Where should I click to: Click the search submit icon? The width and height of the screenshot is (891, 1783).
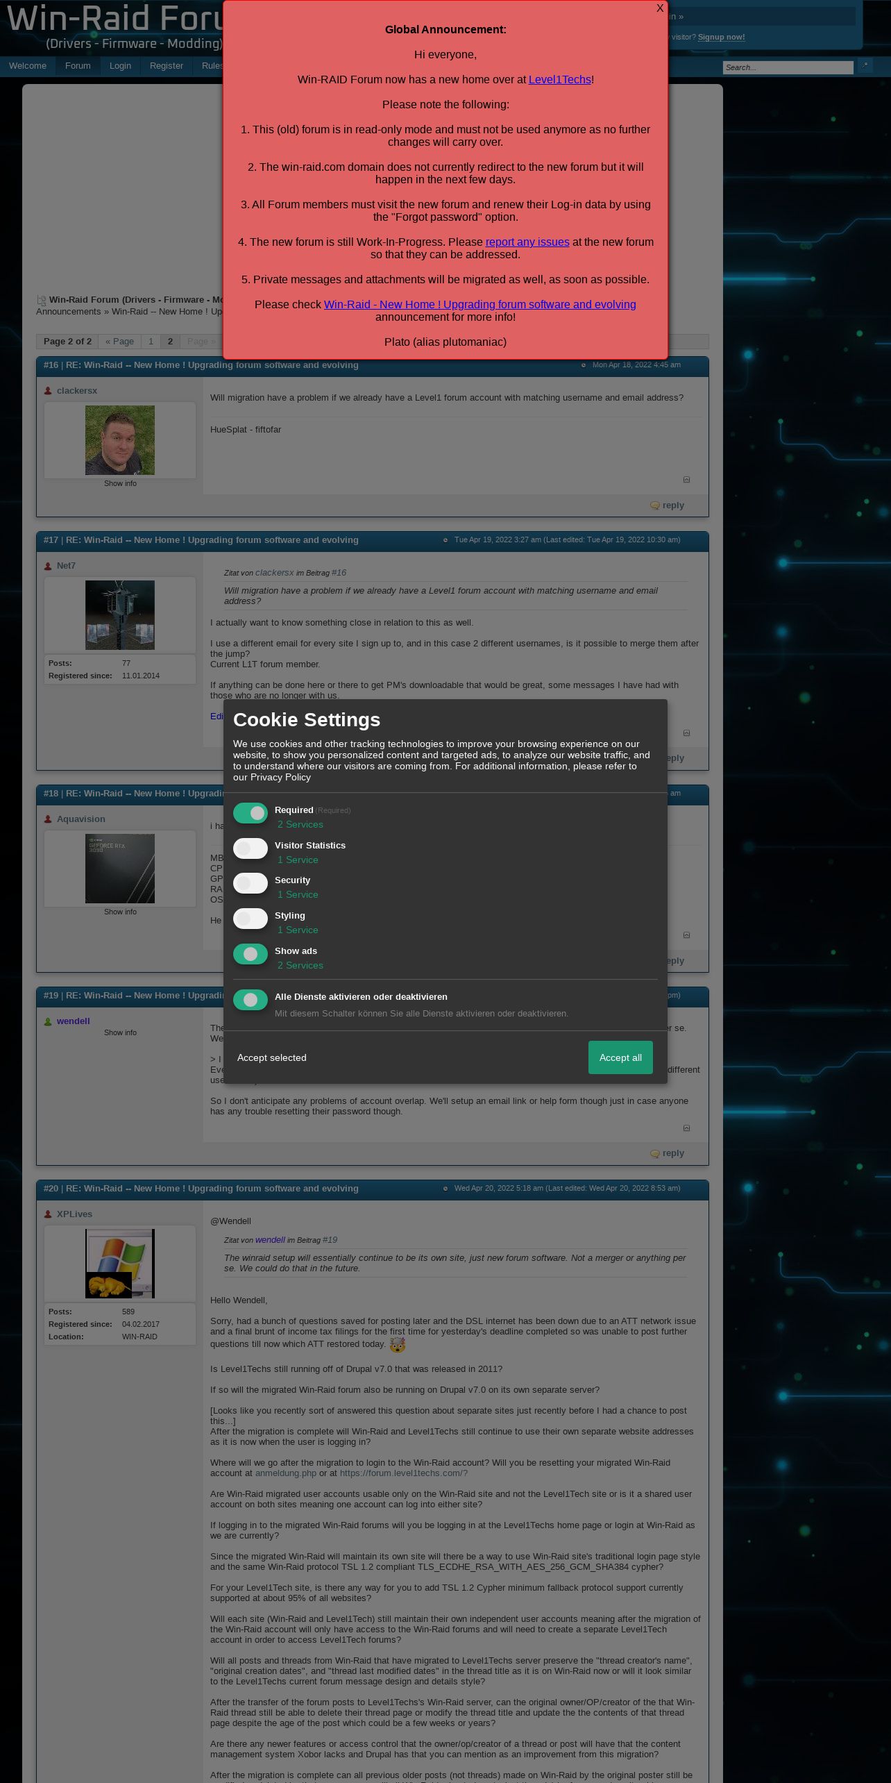(x=865, y=66)
